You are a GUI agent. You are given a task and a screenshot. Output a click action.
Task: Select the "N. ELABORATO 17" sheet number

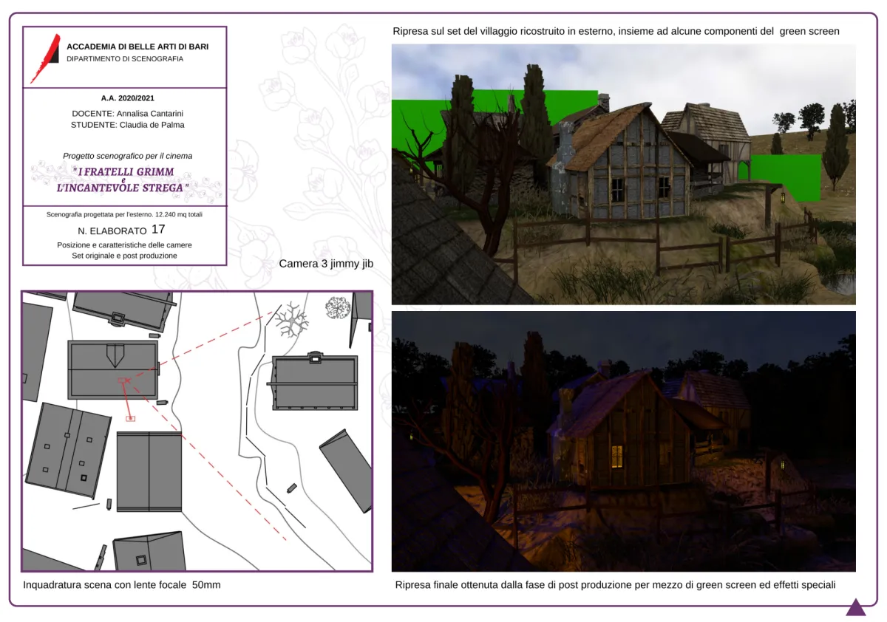pyautogui.click(x=121, y=230)
